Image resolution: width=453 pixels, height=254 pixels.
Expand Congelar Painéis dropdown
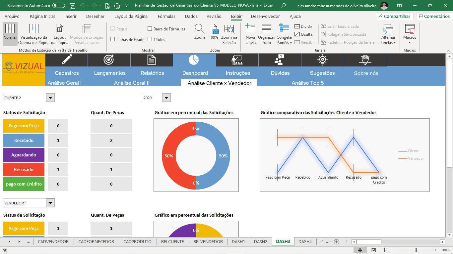291,43
